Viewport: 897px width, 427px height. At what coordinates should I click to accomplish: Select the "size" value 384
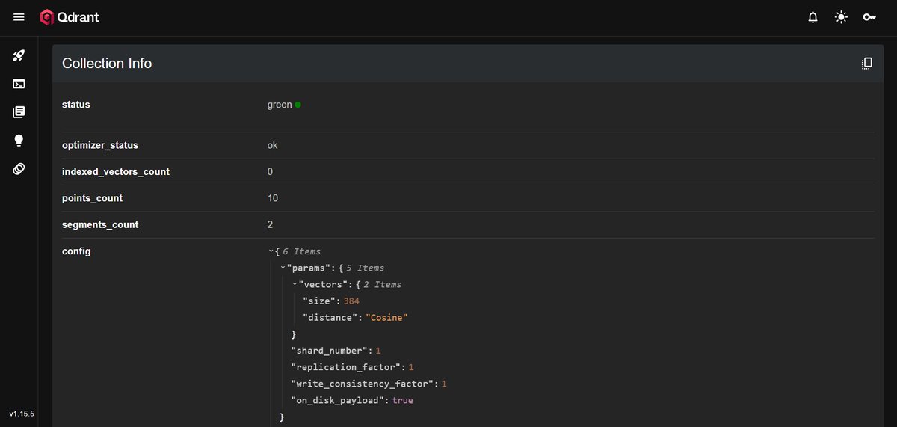coord(351,301)
